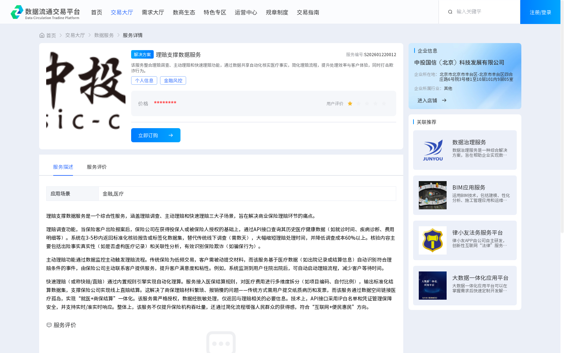
Task: Click the 理赔支撑数据服务 product title
Action: coord(178,55)
